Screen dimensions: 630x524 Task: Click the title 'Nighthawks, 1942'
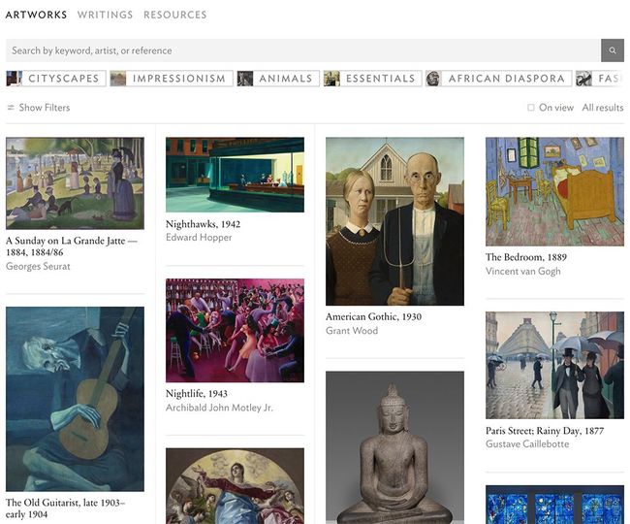203,224
